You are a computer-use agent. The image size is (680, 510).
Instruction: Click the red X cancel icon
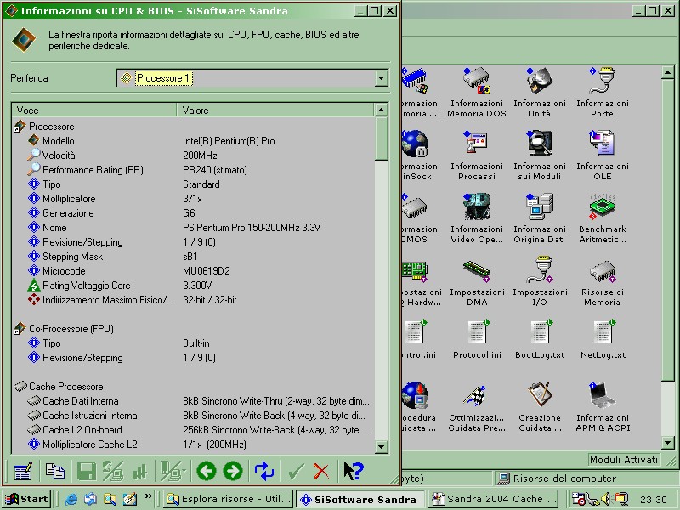tap(321, 471)
